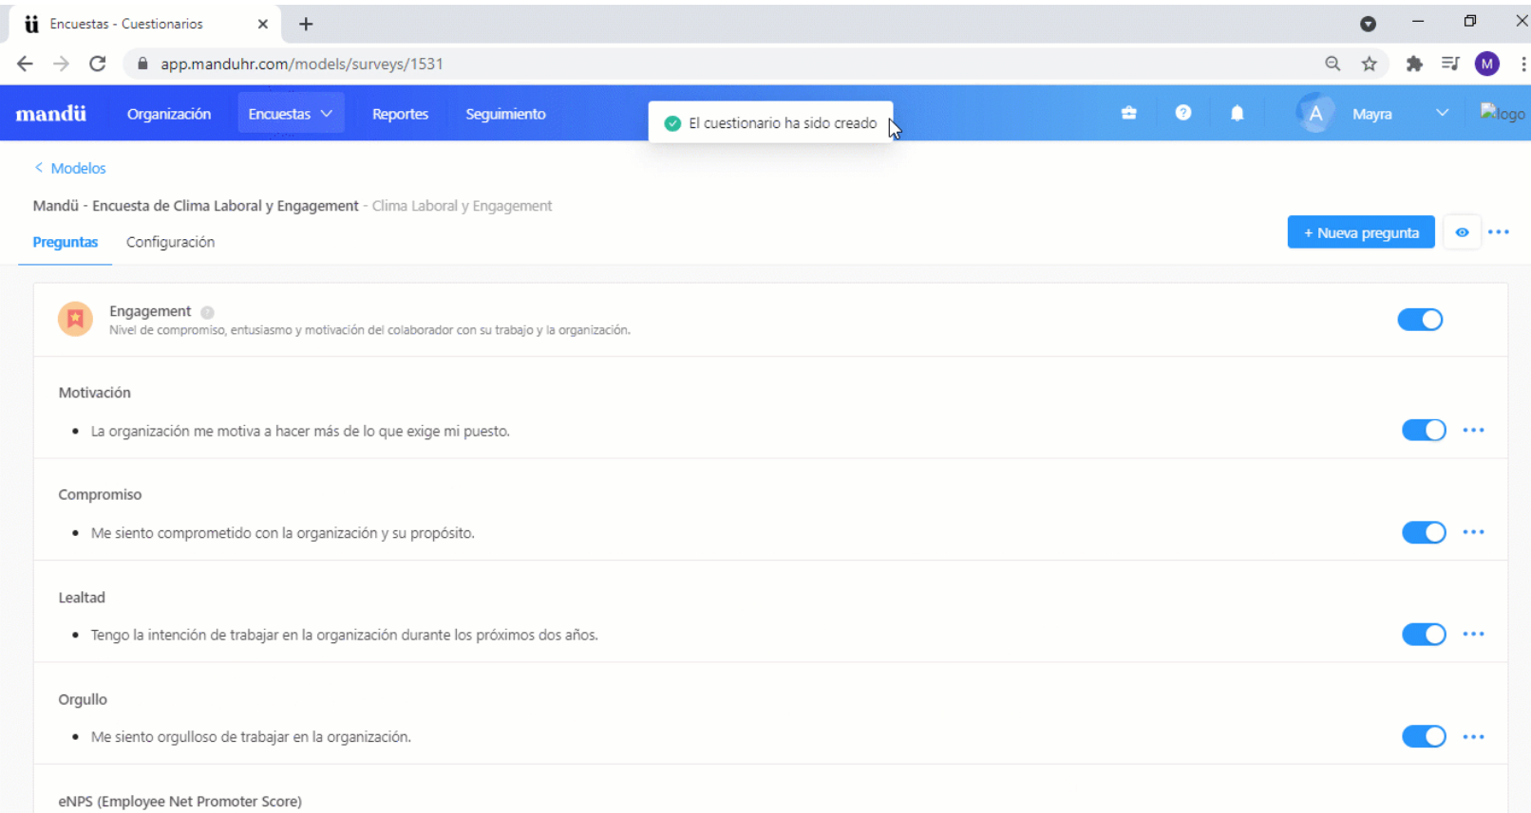The image size is (1531, 813).
Task: Close the Encuestas - Cuestionarios tab
Action: pos(263,24)
